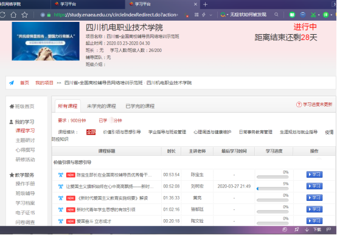The image size is (337, 235).
Task: Filter by 心理调适与健康维护 module
Action: 212,132
